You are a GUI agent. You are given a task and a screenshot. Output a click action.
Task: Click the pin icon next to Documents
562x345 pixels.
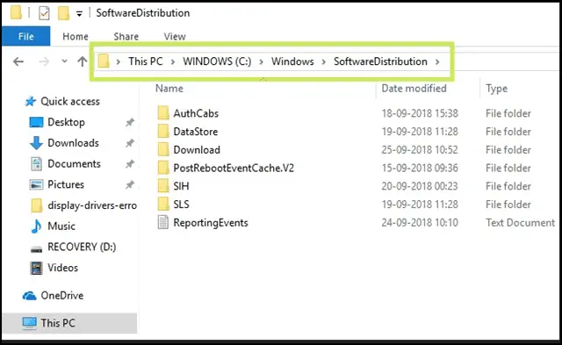pos(129,164)
